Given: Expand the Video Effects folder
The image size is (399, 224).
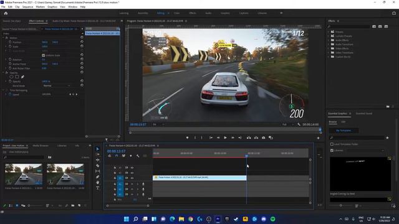Looking at the screenshot, I should [329, 49].
